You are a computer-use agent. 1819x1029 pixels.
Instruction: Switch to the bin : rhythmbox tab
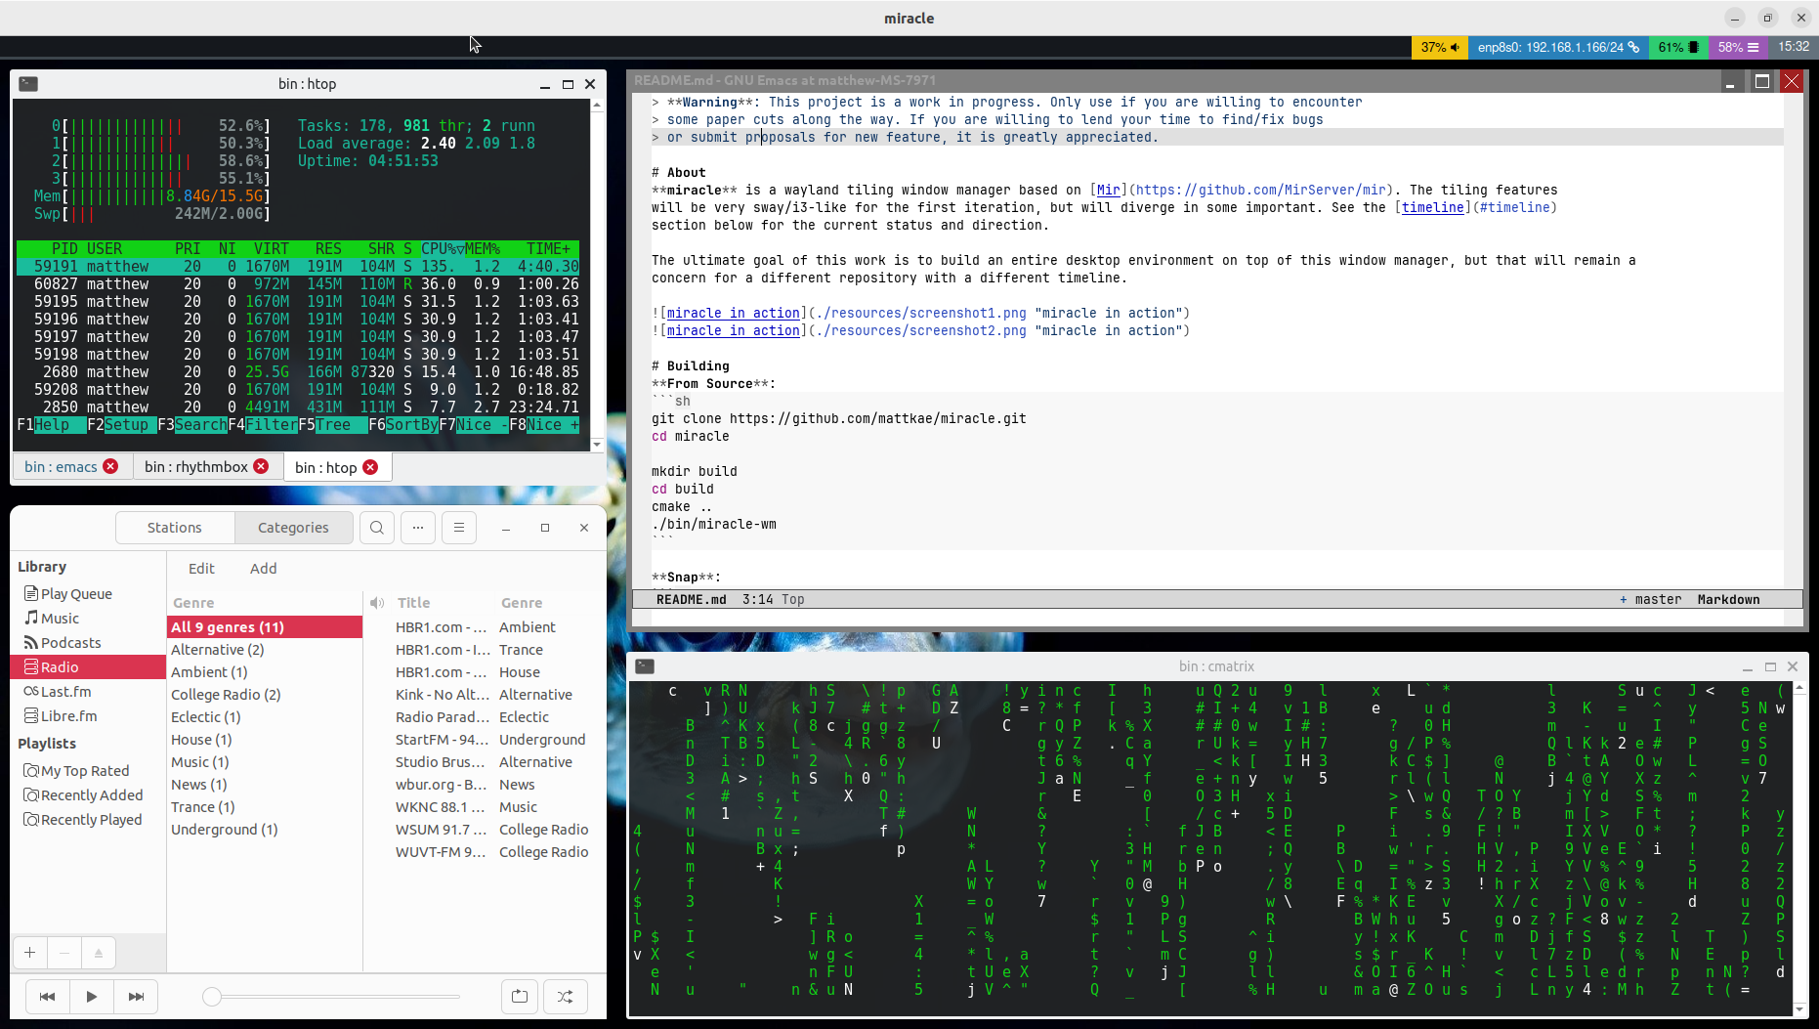click(195, 467)
